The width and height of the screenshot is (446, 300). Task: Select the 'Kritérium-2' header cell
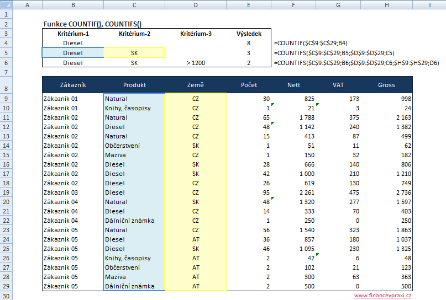point(134,34)
